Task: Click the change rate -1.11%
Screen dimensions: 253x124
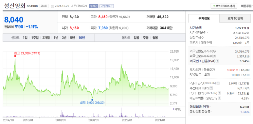Action: tap(32, 27)
